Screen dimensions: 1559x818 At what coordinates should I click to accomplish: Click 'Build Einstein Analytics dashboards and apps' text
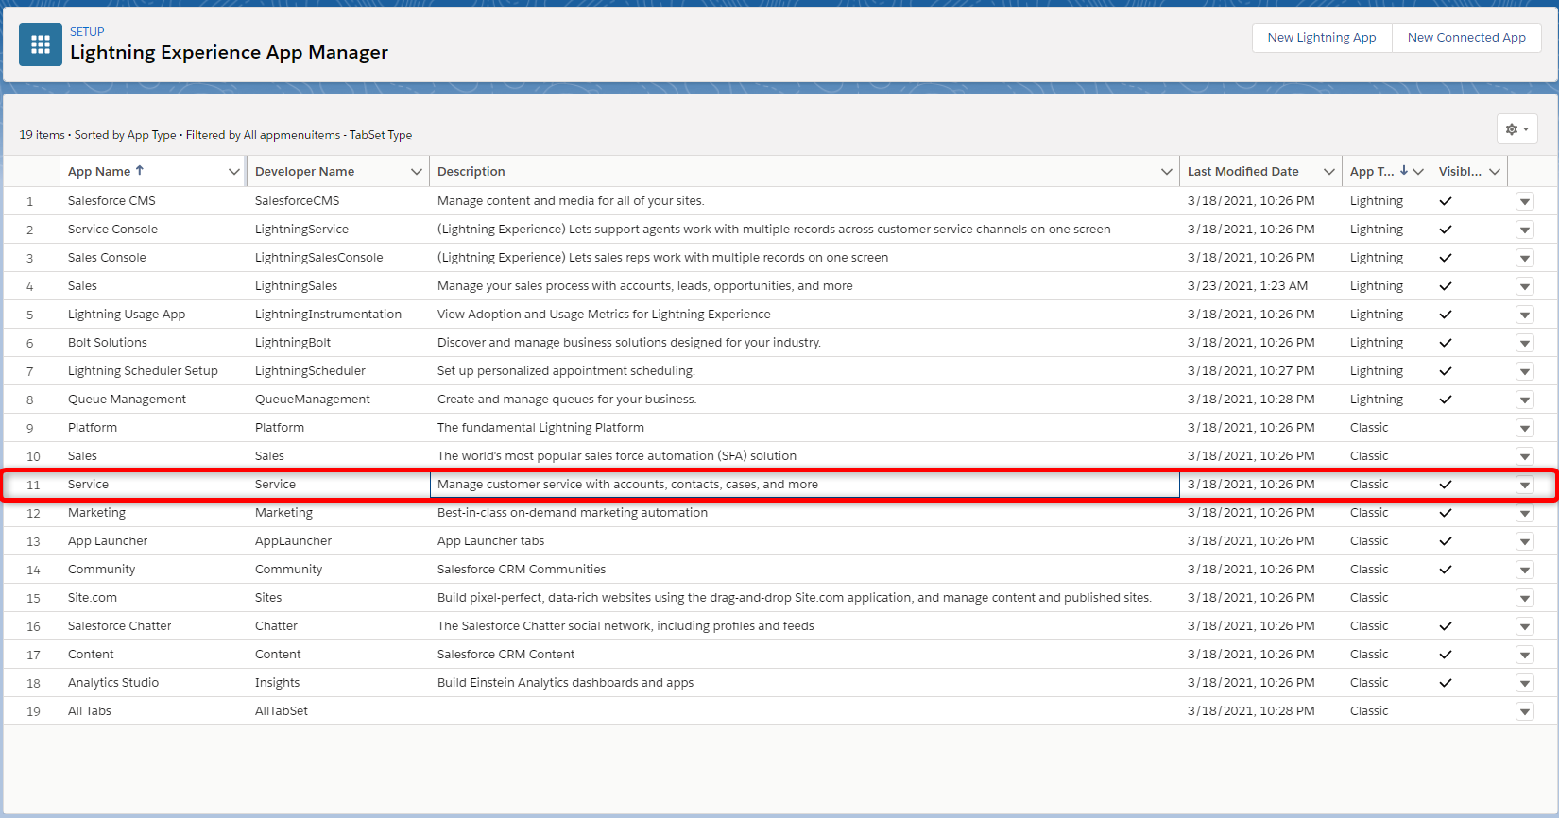coord(565,683)
